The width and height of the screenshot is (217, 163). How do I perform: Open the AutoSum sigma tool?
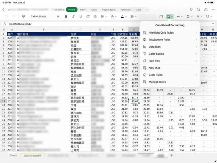coord(188,17)
